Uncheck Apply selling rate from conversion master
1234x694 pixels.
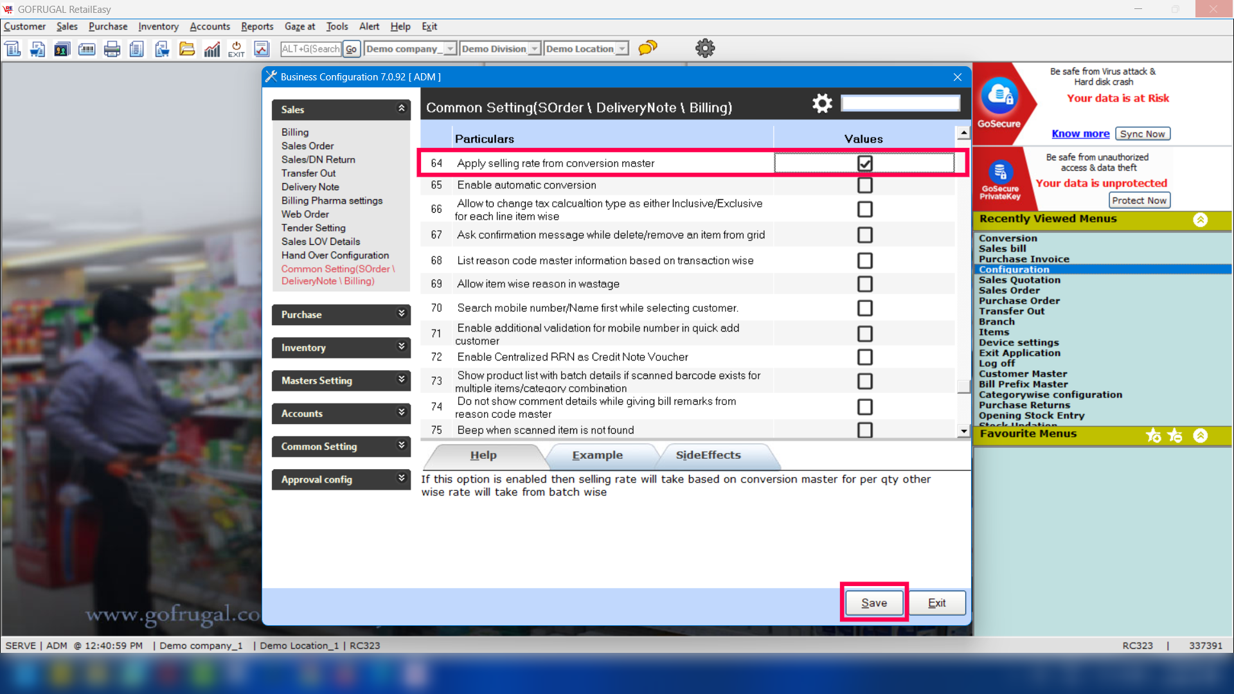(x=865, y=163)
